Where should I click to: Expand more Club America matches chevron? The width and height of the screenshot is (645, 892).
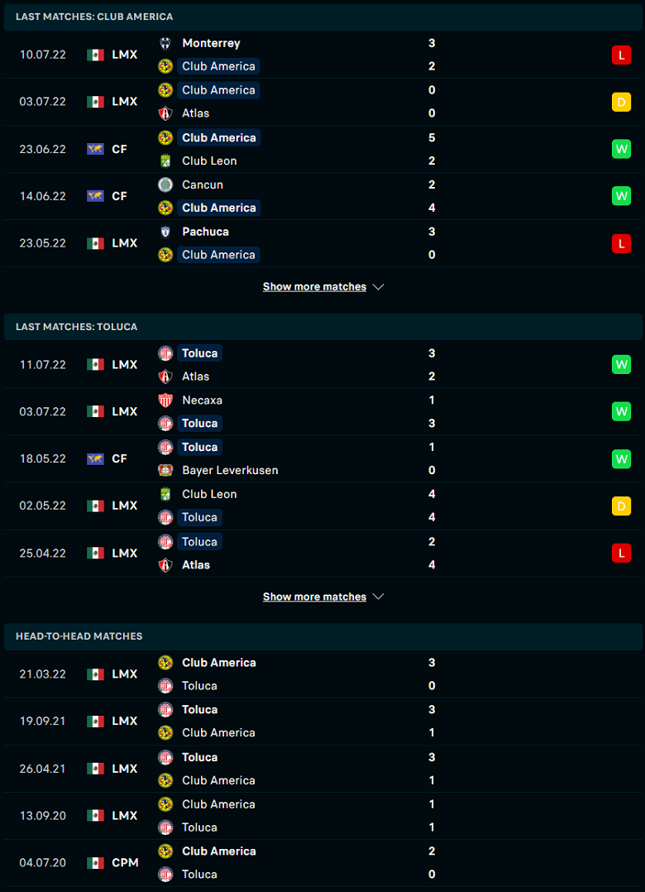pyautogui.click(x=379, y=287)
